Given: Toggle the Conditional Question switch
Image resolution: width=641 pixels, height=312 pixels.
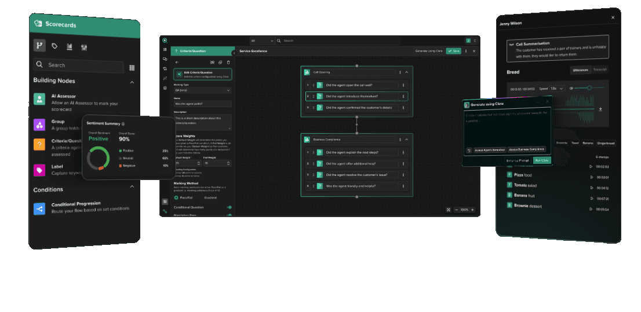Looking at the screenshot, I should pos(229,207).
